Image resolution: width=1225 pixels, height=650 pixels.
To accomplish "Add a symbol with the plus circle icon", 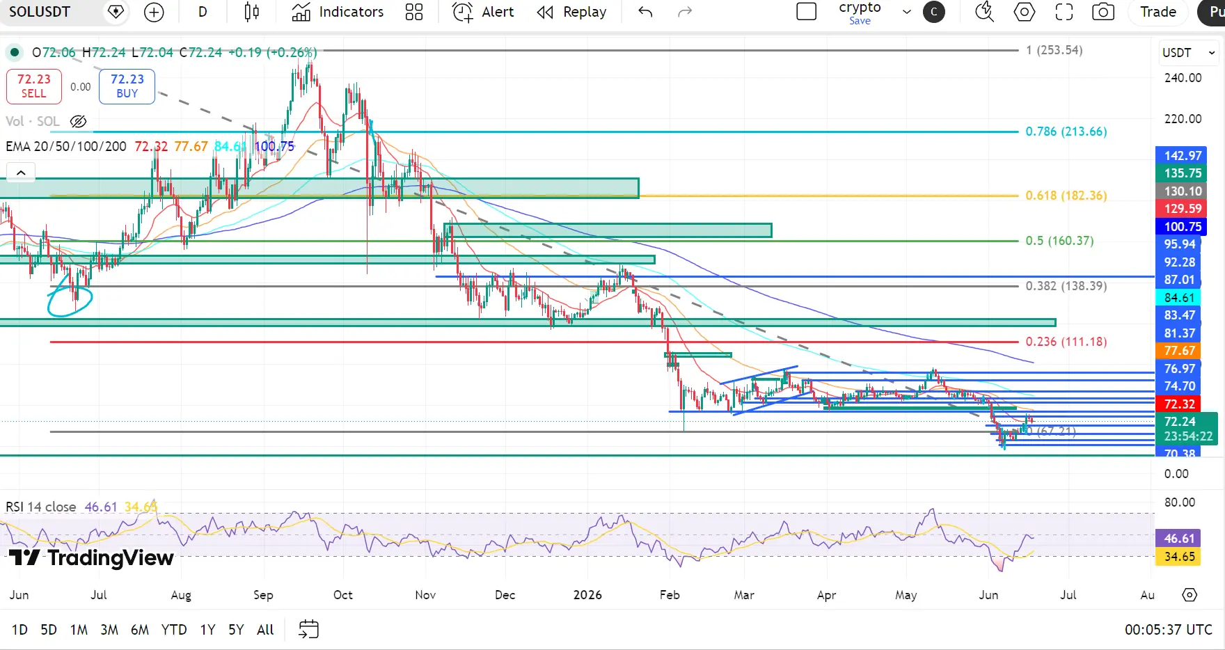I will (x=154, y=12).
